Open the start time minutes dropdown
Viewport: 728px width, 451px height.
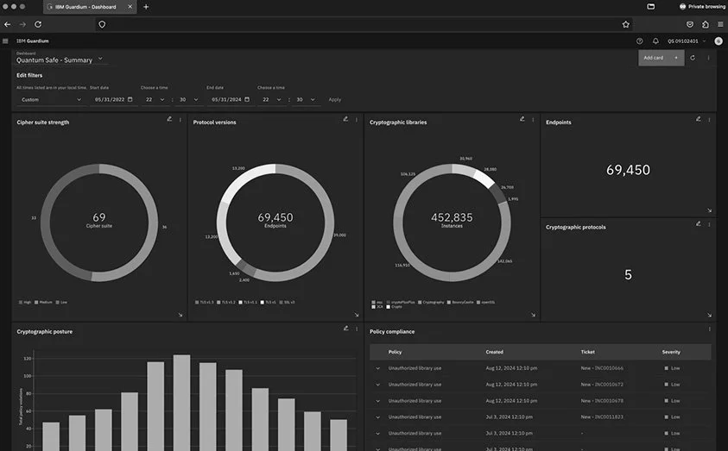pos(189,100)
